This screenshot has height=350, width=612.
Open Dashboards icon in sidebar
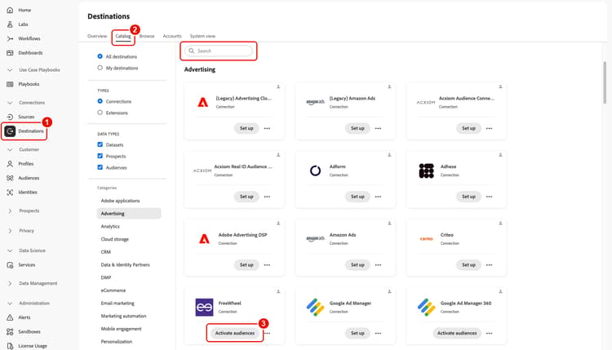tap(10, 53)
